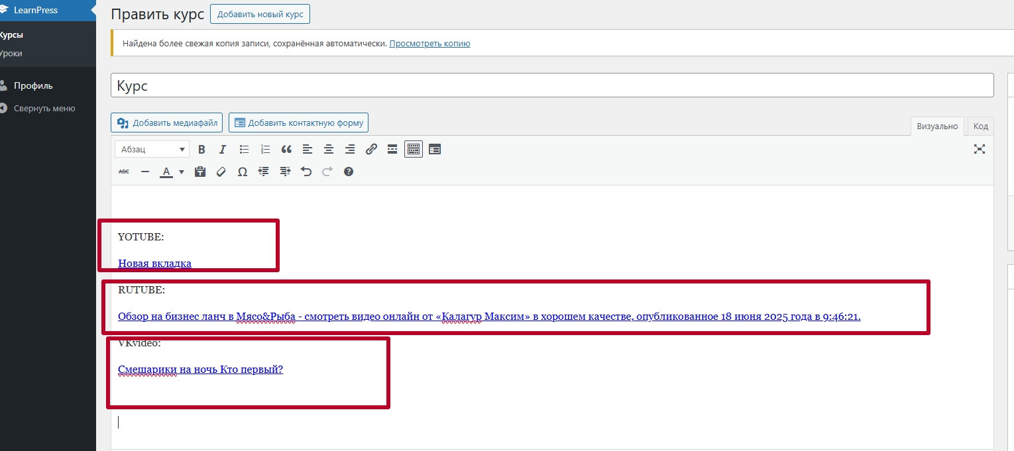Screen dimensions: 1014x451
Task: Insert the Read More tag
Action: coord(392,150)
